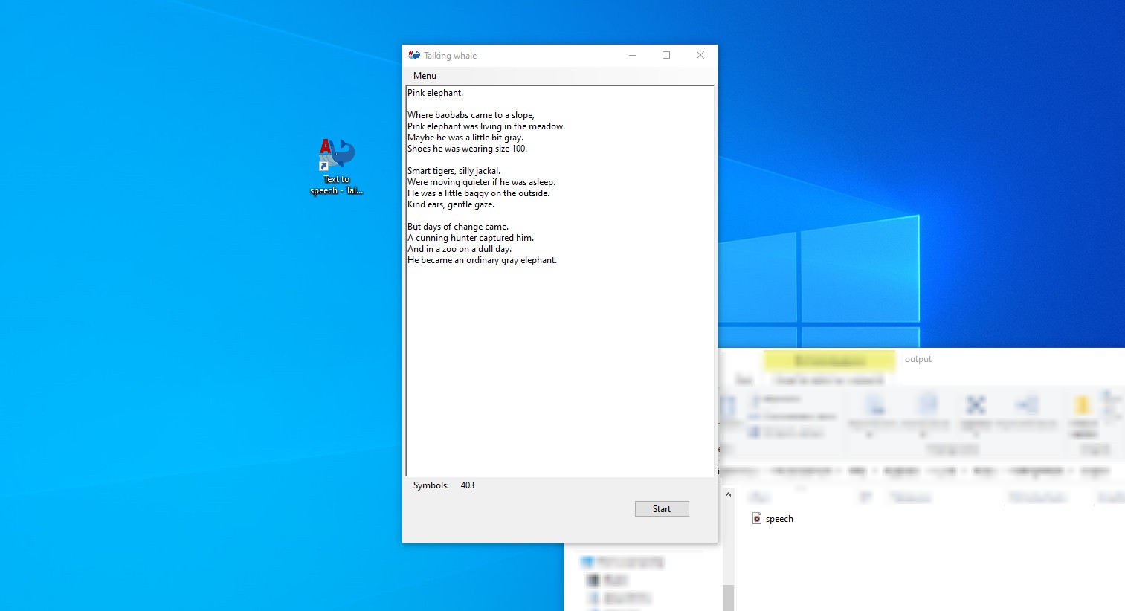1125x611 pixels.
Task: Click the Talking whale title bar icon
Action: click(x=414, y=55)
